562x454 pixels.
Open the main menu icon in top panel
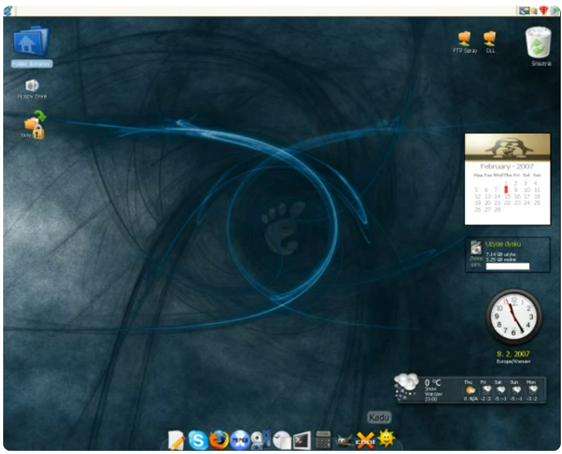point(8,10)
